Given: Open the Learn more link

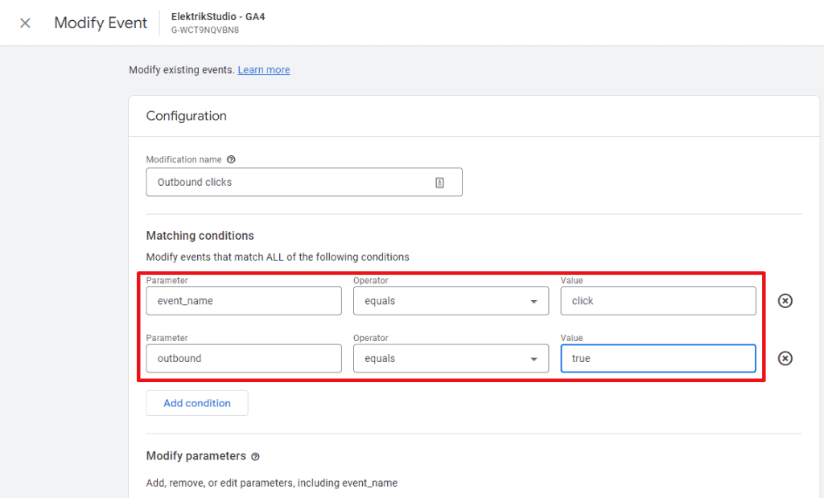Looking at the screenshot, I should tap(263, 70).
